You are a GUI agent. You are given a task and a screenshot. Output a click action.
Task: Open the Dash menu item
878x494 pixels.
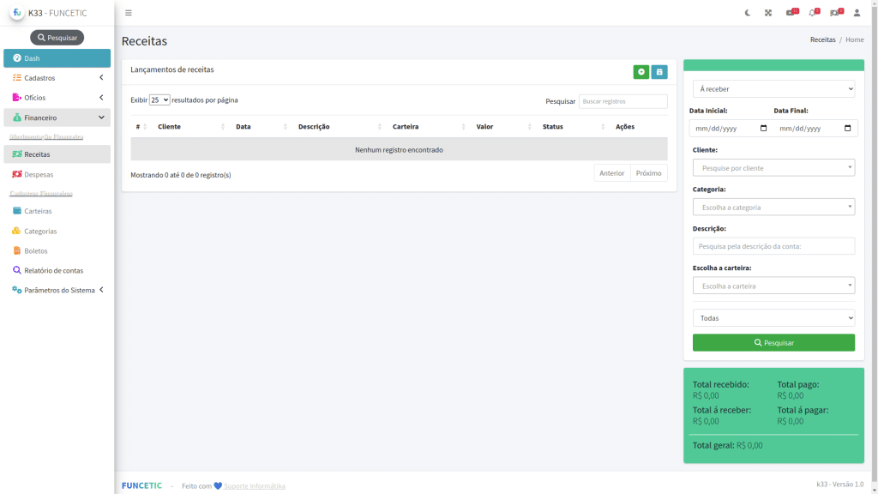[57, 58]
